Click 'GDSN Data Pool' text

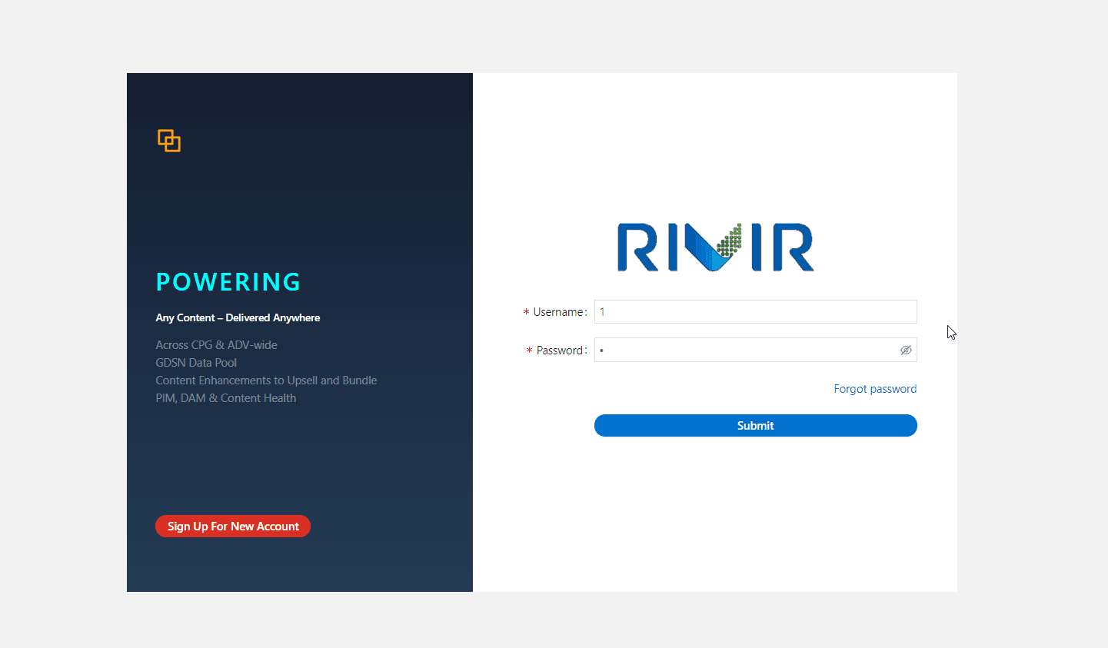[x=196, y=363]
